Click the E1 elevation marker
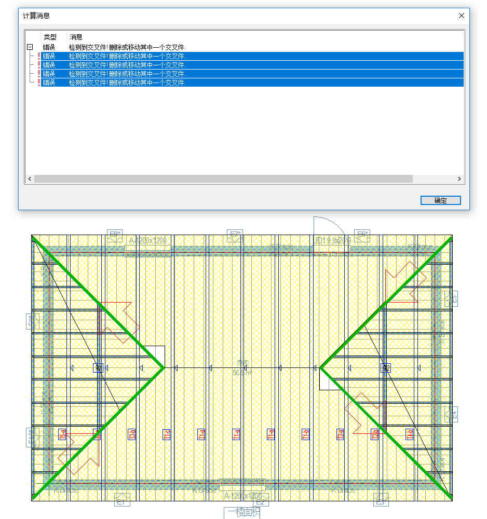 pos(122,499)
